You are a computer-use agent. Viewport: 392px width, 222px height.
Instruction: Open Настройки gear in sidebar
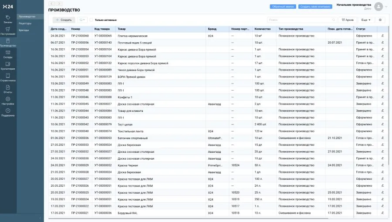(8, 101)
